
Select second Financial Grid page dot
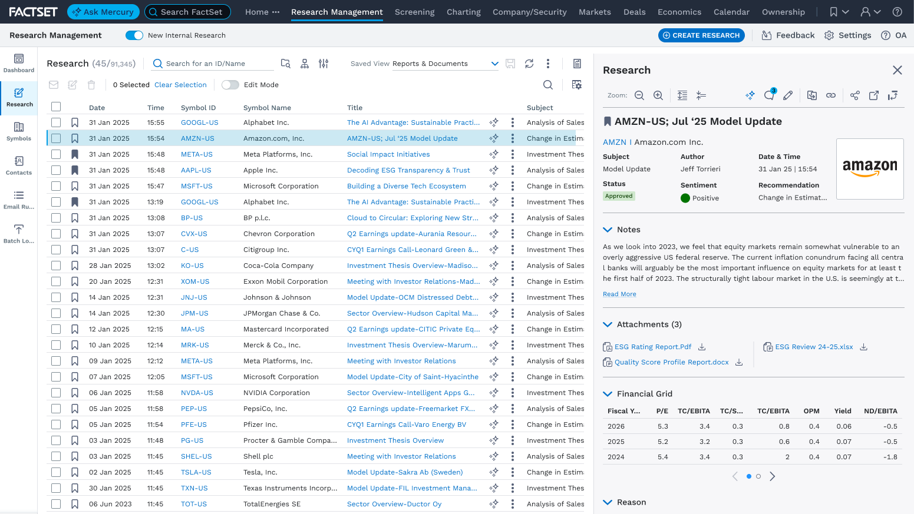[758, 476]
